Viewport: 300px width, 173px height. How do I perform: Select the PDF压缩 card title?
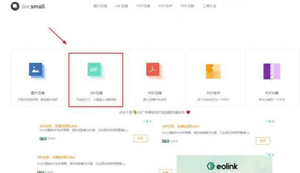155,93
